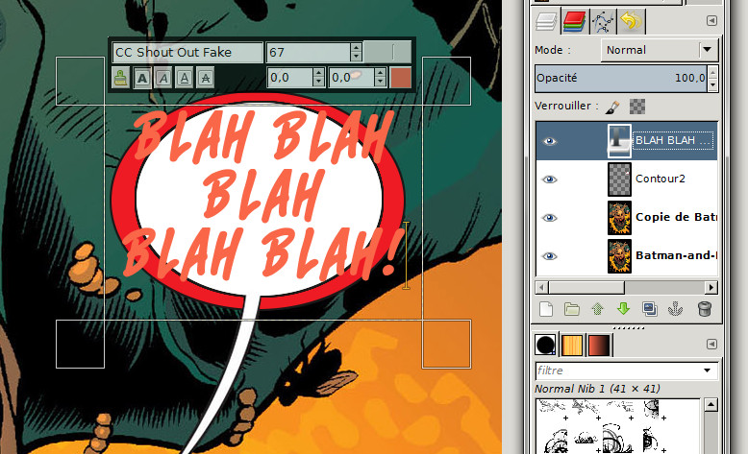Open the Gradients tab

coord(599,345)
